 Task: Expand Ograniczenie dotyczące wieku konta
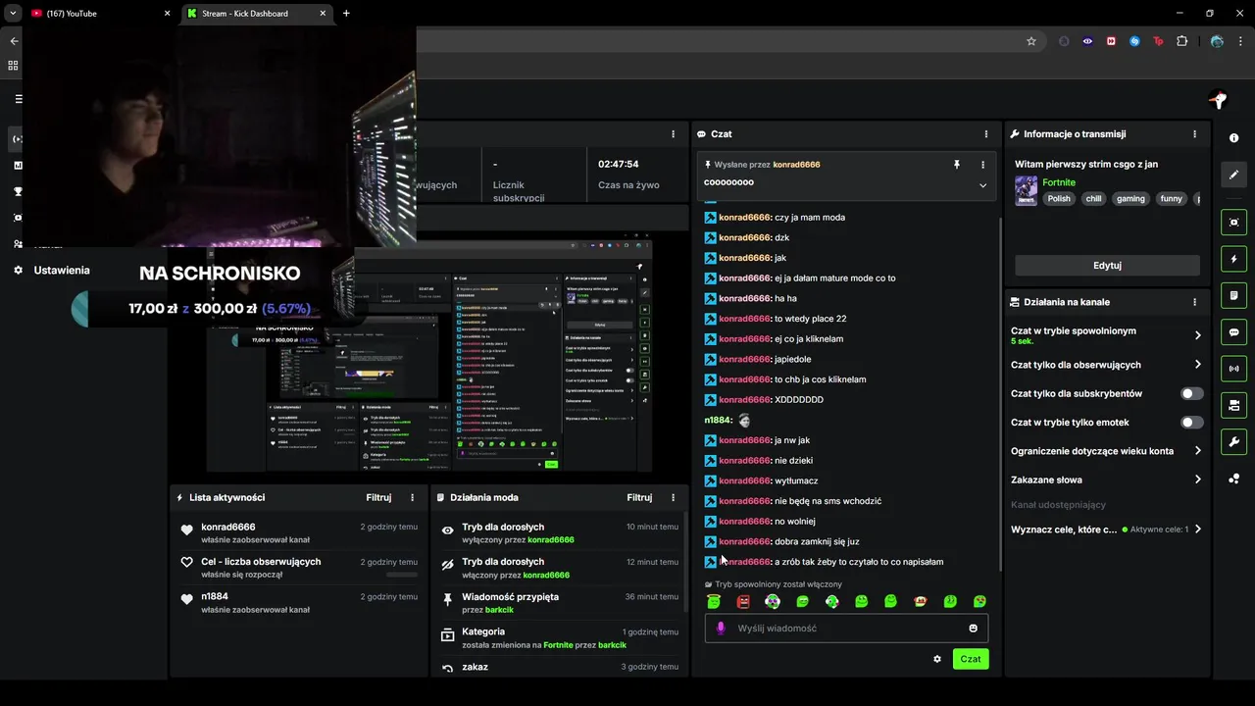tap(1197, 451)
